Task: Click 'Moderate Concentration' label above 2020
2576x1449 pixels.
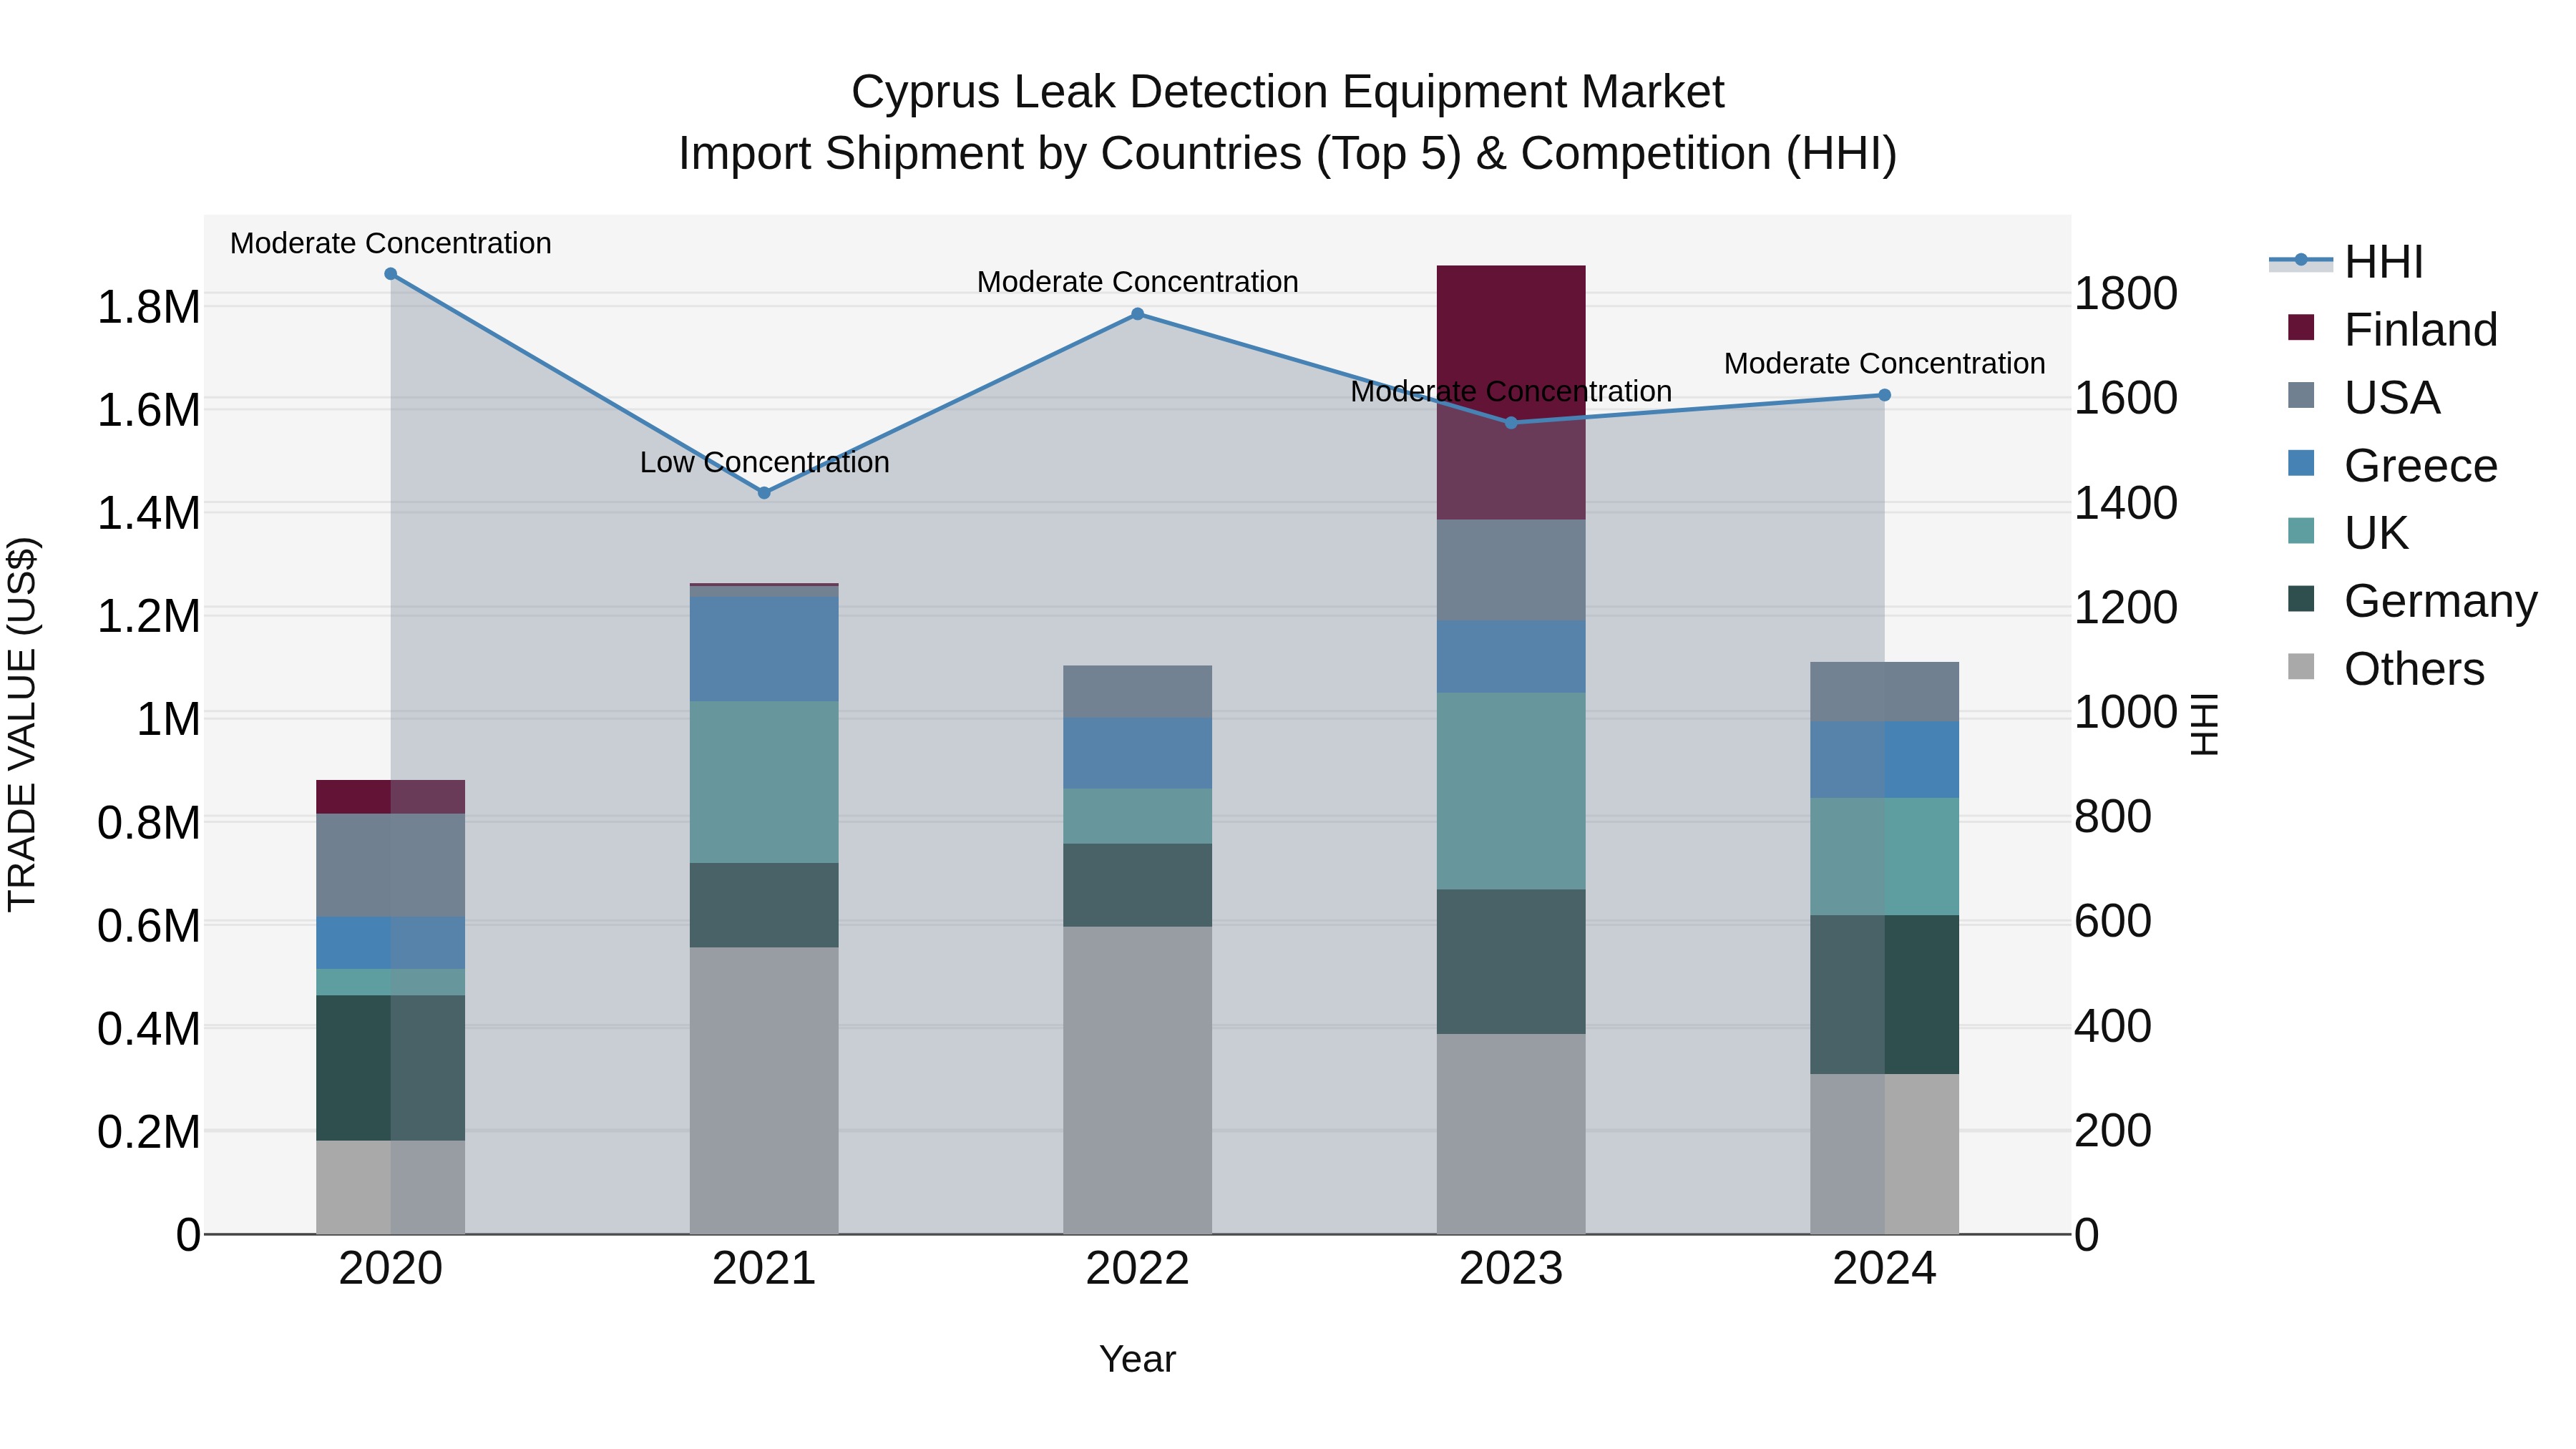Action: [x=391, y=243]
